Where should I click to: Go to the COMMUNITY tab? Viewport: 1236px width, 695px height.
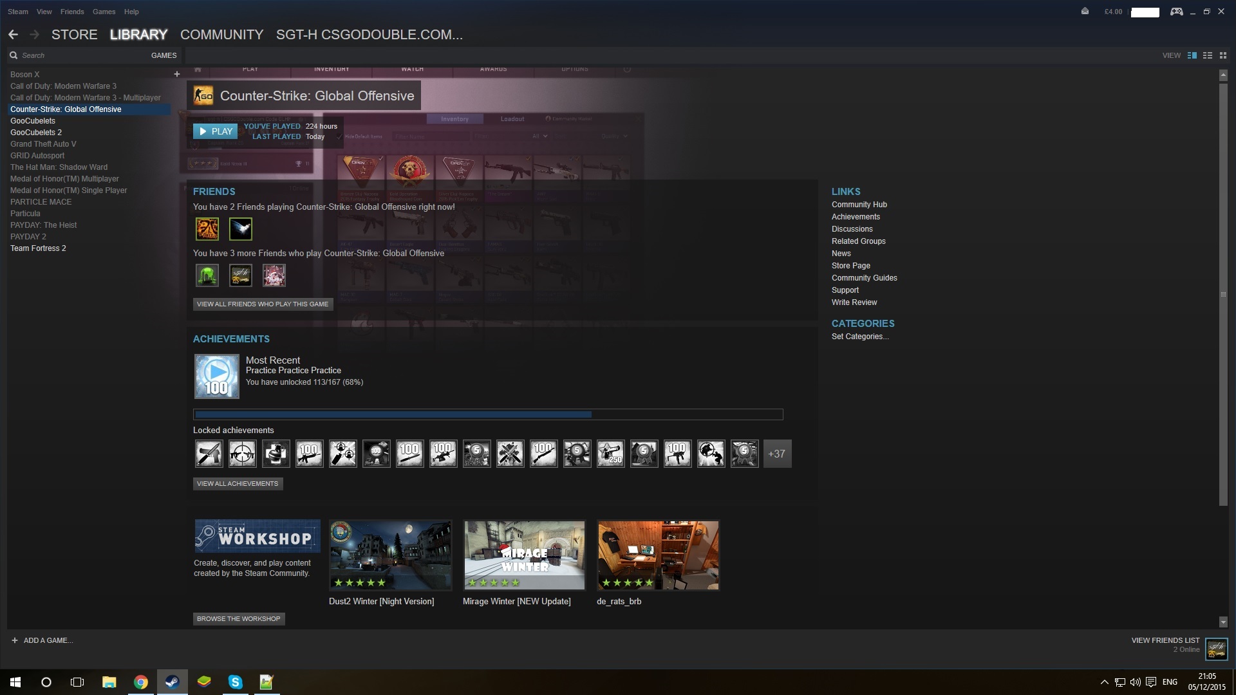pos(222,35)
